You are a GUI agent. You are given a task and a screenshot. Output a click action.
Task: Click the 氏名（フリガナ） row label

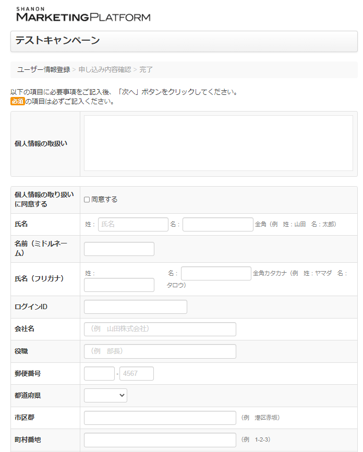point(39,278)
